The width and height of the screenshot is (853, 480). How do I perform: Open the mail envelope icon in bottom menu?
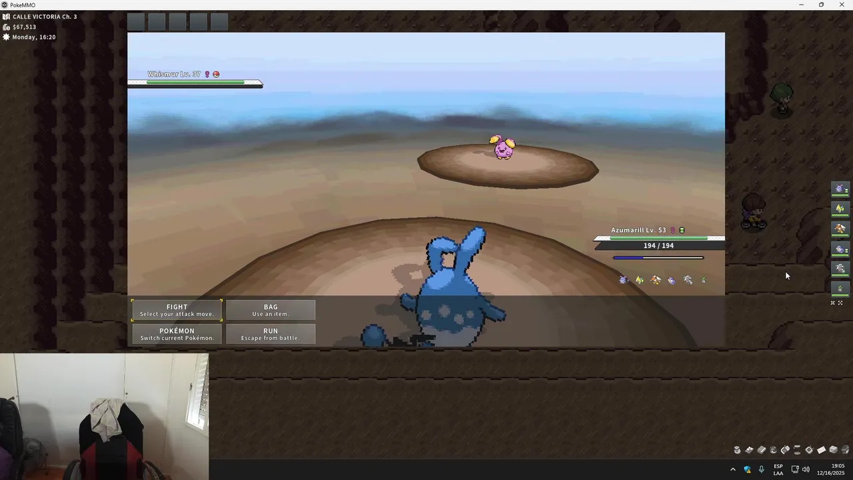(x=821, y=450)
